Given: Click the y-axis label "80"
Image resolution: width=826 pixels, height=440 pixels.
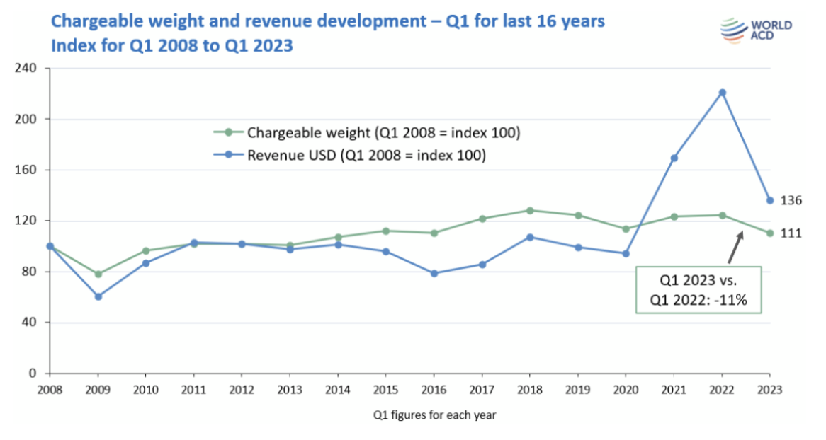Looking at the screenshot, I should click(x=30, y=272).
